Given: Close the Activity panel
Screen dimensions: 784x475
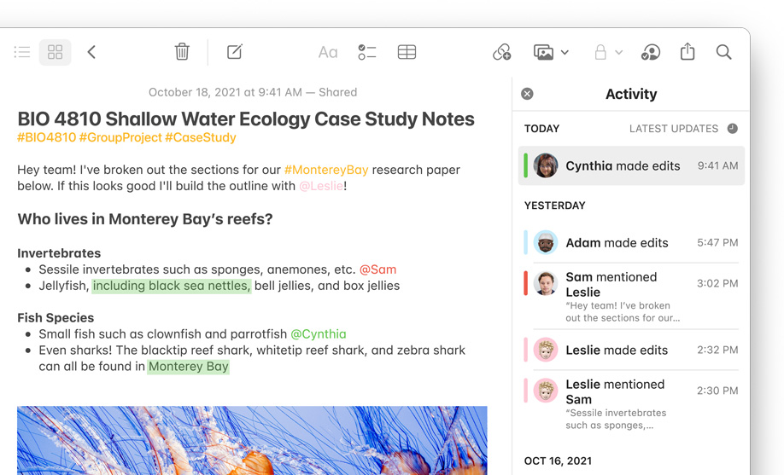Looking at the screenshot, I should click(527, 94).
